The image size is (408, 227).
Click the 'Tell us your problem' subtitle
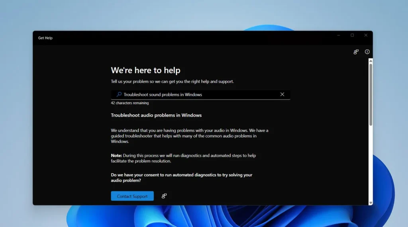[172, 81]
